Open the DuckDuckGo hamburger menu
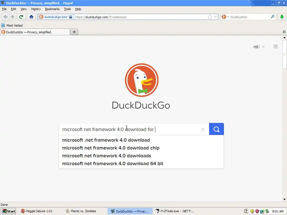287x215 pixels. [276, 47]
